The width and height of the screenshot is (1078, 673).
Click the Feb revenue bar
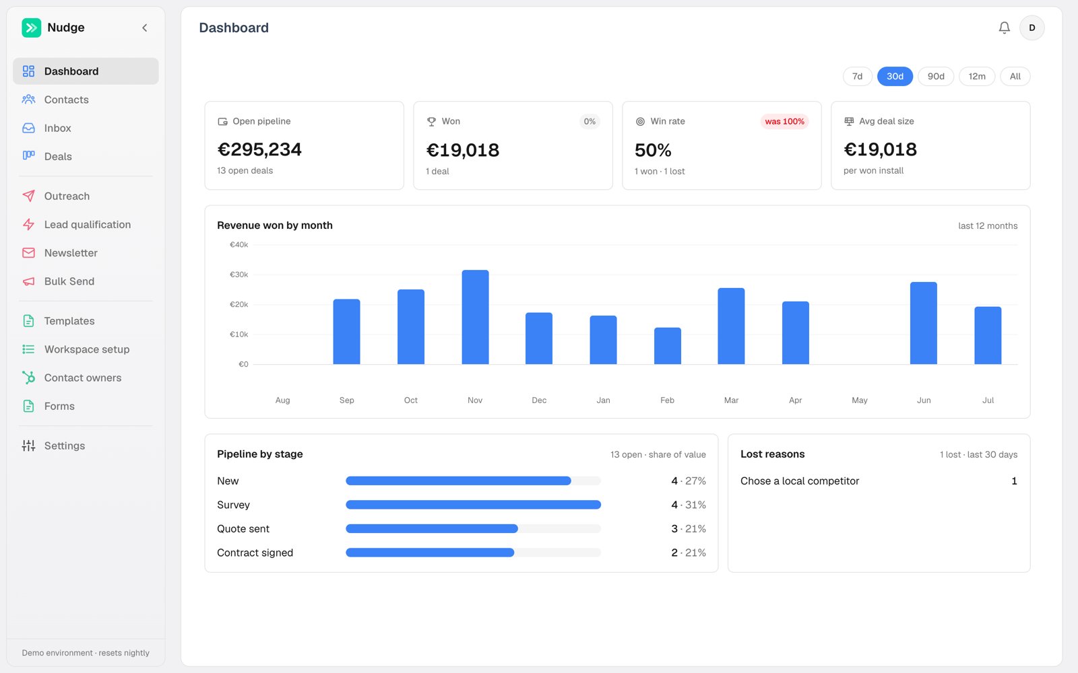(668, 346)
